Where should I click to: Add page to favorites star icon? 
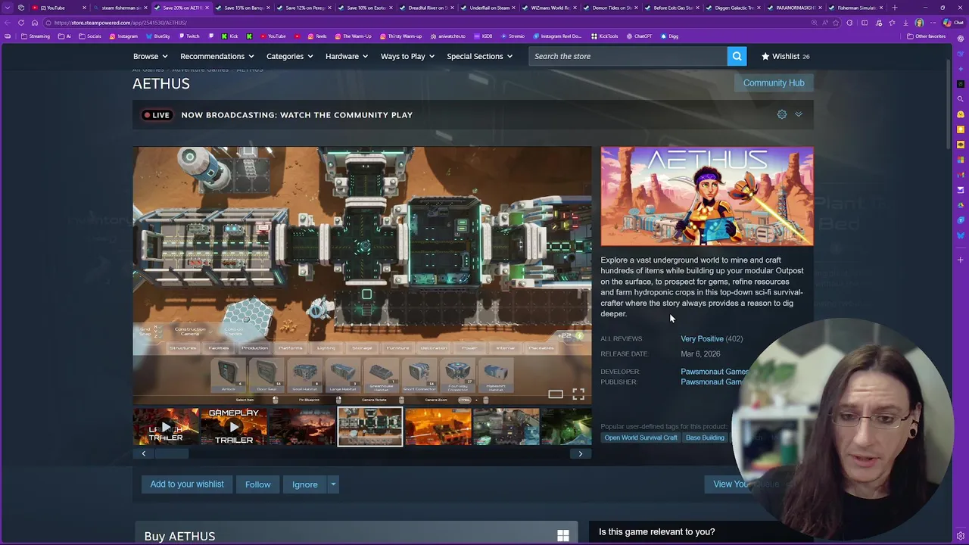(837, 23)
